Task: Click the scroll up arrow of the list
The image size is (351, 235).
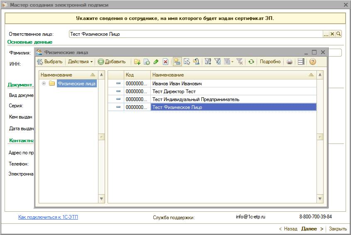Action: click(x=320, y=75)
